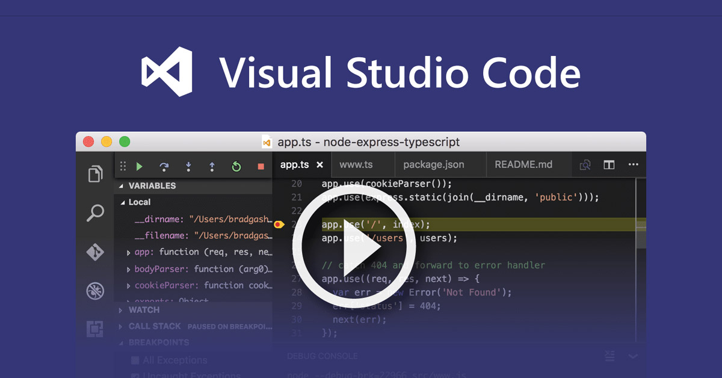Click the green Continue debug button
Image resolution: width=722 pixels, height=378 pixels.
tap(140, 167)
